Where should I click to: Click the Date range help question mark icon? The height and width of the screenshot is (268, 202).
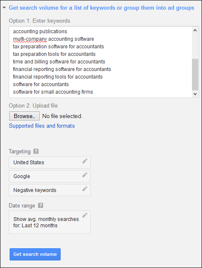click(x=41, y=205)
